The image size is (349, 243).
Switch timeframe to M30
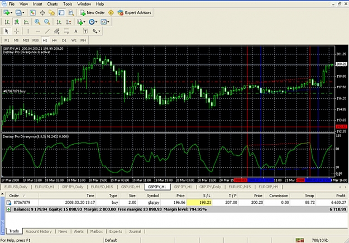pos(35,40)
